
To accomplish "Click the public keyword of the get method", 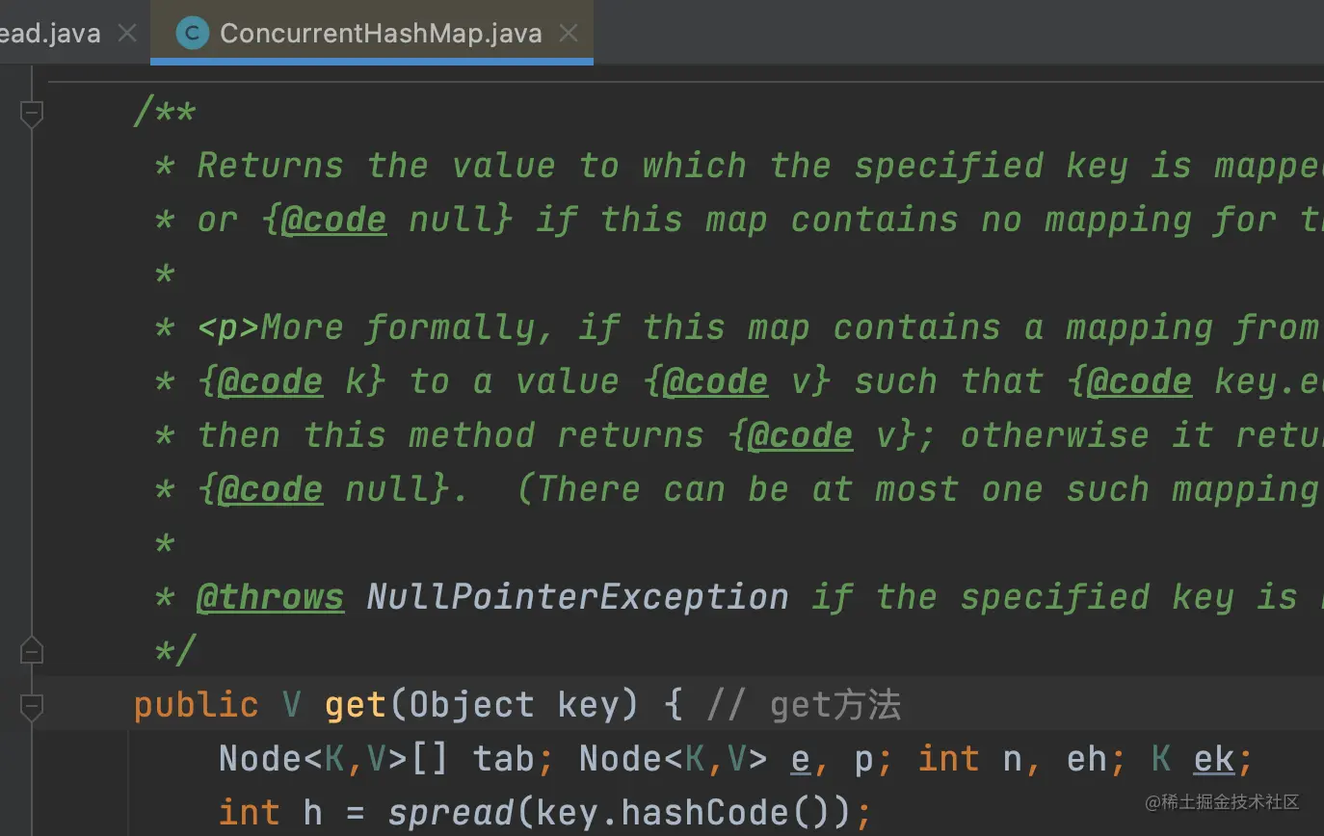I will click(196, 706).
